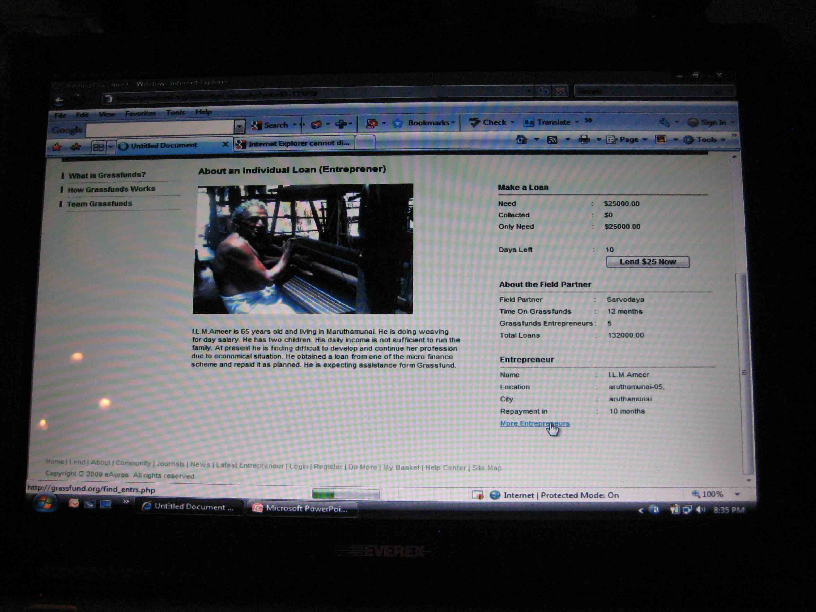816x612 pixels.
Task: Open Favorites Center star icon
Action: click(56, 147)
